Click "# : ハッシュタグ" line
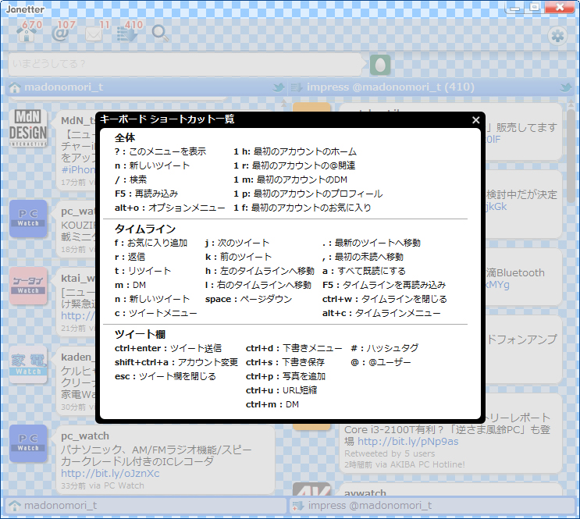 click(x=384, y=348)
